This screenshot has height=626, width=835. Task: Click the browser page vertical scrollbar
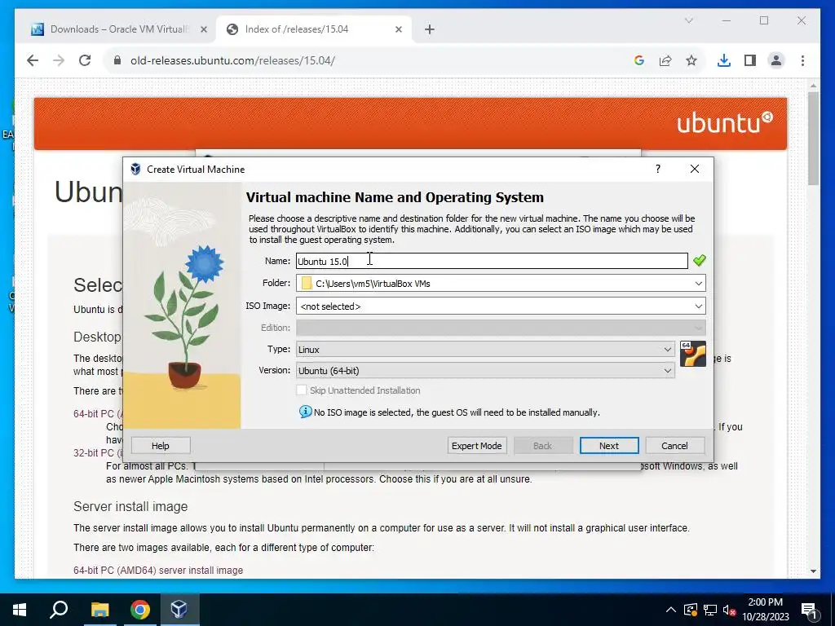[813, 139]
